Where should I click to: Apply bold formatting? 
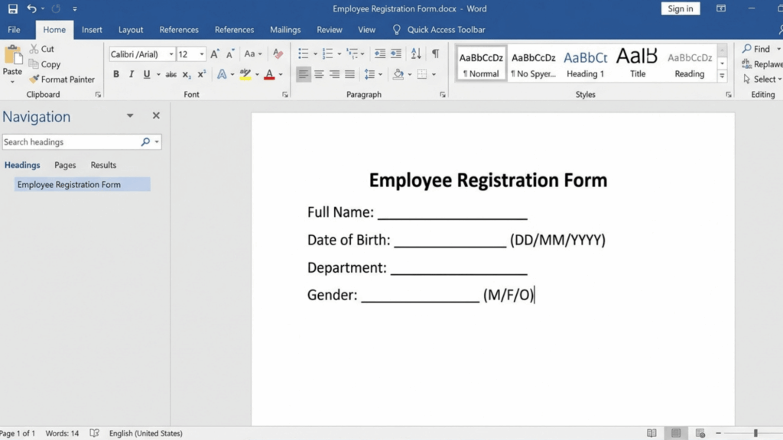click(x=115, y=74)
